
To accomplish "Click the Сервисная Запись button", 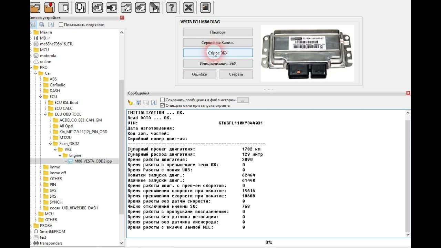I will point(218,43).
